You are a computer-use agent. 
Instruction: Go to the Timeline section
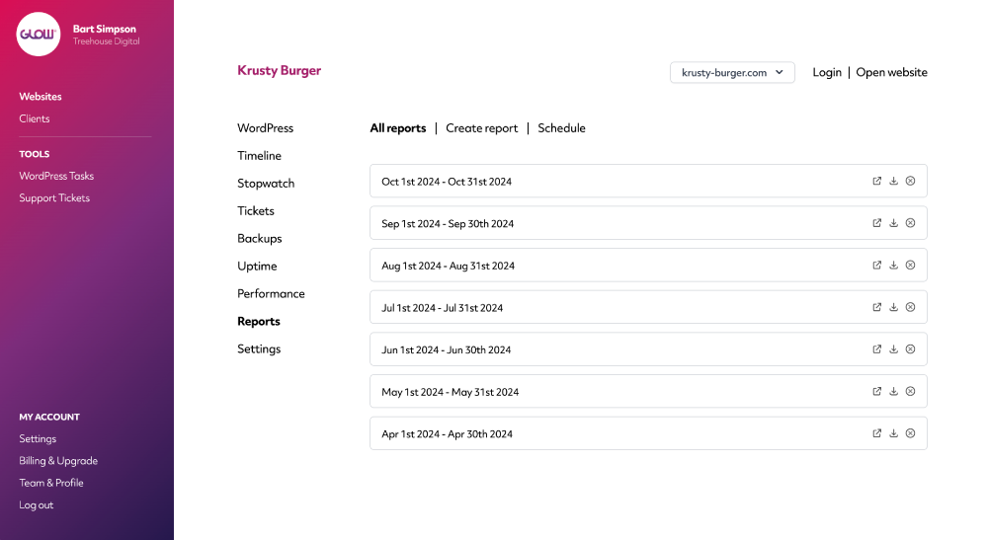[x=259, y=156]
